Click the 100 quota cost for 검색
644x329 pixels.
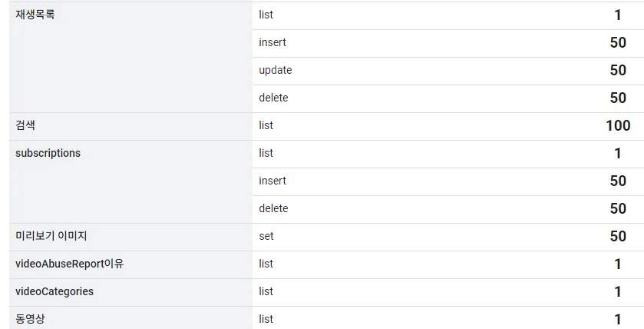click(618, 125)
